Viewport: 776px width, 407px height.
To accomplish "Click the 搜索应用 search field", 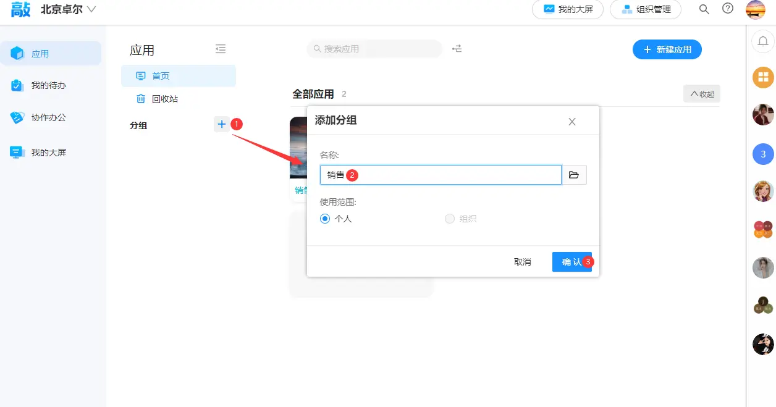I will click(375, 49).
